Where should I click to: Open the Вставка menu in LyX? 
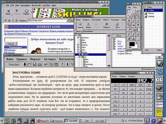point(50,59)
